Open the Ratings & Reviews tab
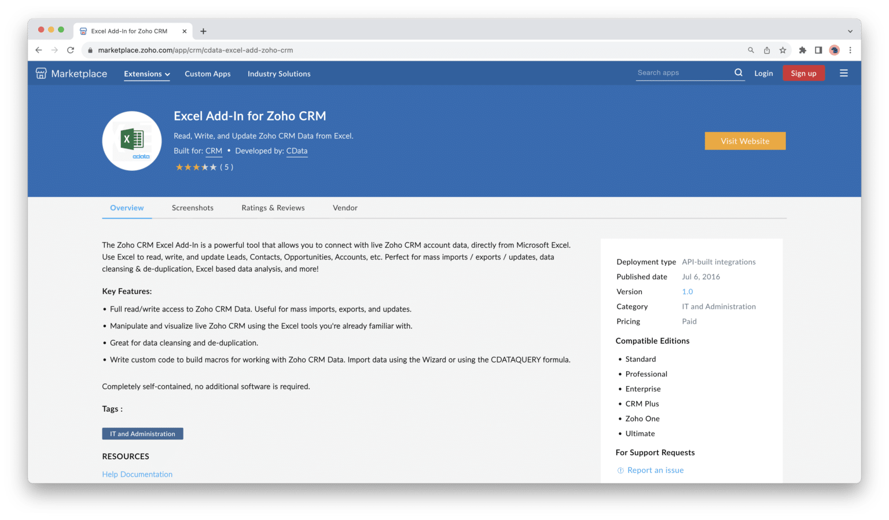Screen dimensions: 889x520 (273, 208)
